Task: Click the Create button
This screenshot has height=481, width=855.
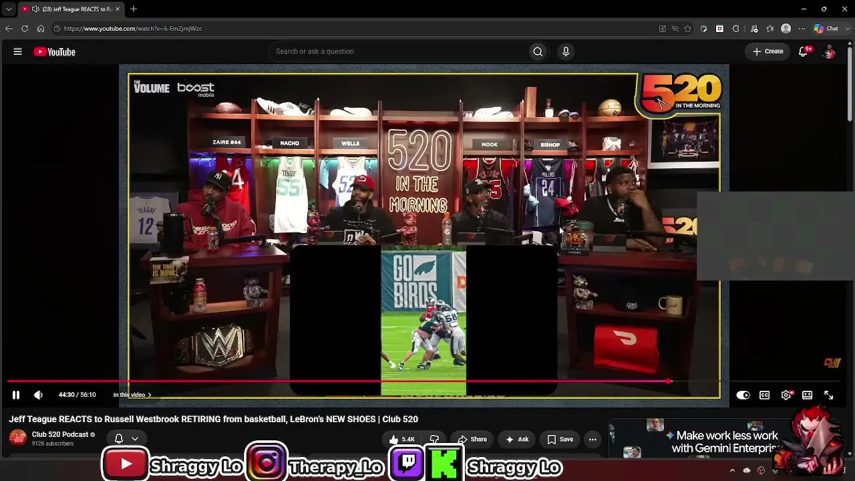Action: [768, 51]
